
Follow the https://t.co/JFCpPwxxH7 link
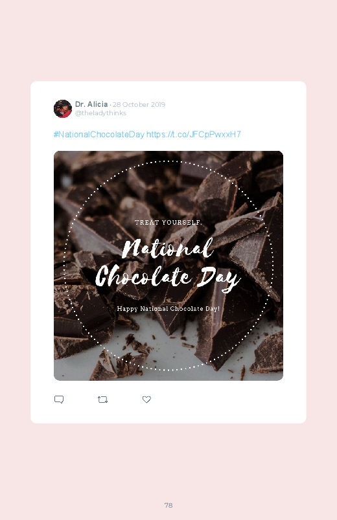coord(194,134)
